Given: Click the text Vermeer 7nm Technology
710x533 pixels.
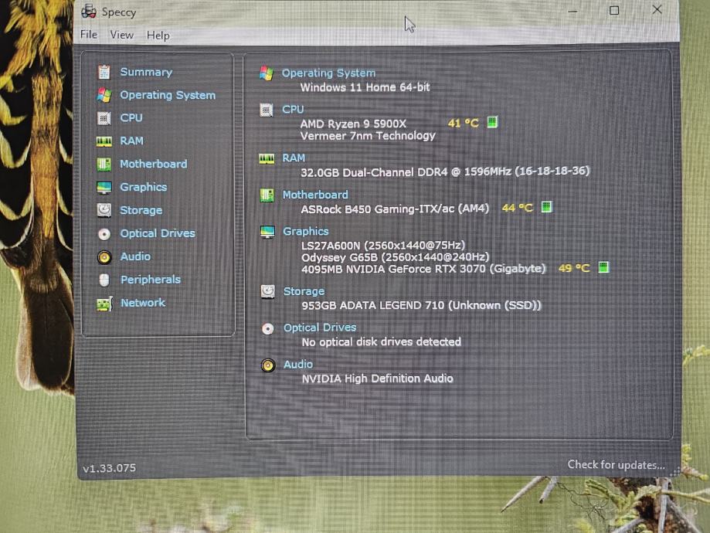Looking at the screenshot, I should point(368,136).
